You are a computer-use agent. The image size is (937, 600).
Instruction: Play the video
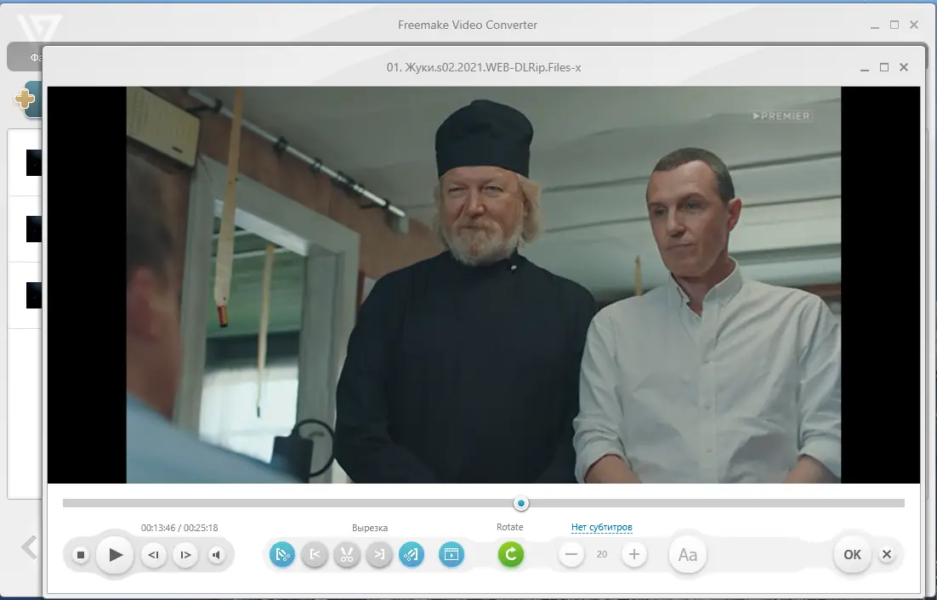click(115, 555)
